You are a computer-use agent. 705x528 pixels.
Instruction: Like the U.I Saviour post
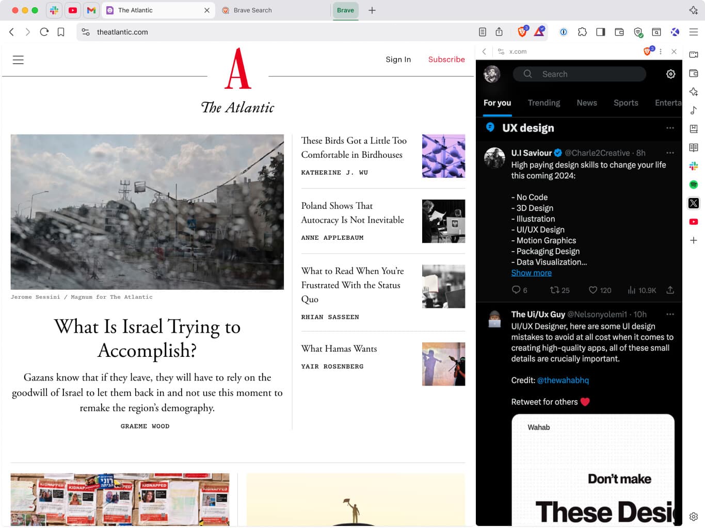pyautogui.click(x=600, y=290)
